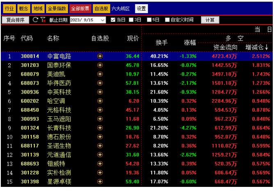
Task: Click stock name 元道通信
Action: point(59,154)
